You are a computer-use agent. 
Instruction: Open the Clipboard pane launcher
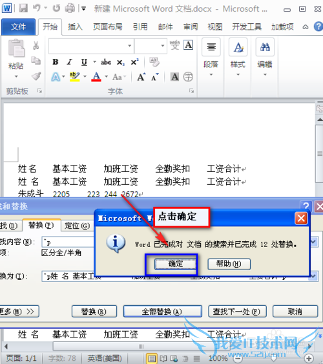pyautogui.click(x=40, y=91)
